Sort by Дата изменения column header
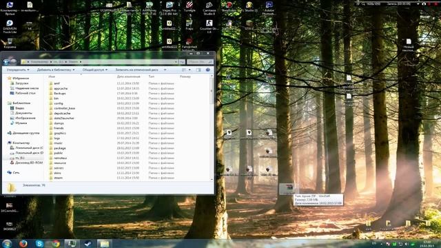The image size is (441, 248). tap(128, 76)
